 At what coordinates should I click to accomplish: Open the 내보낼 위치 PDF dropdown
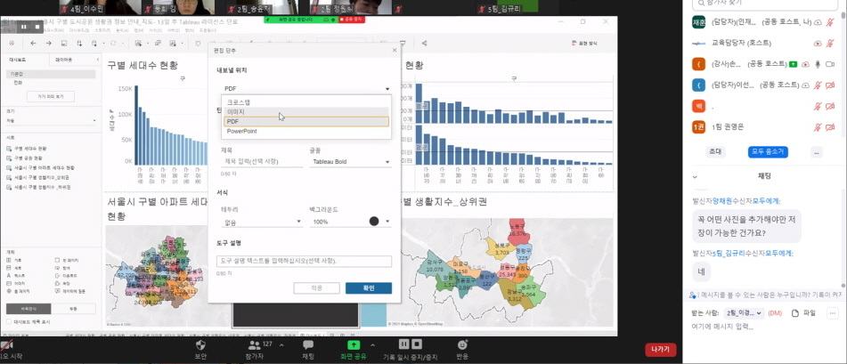(305, 89)
